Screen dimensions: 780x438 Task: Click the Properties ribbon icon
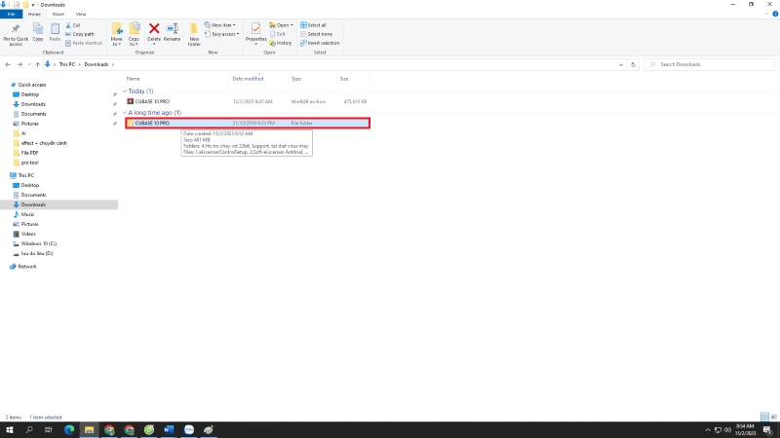pos(255,29)
